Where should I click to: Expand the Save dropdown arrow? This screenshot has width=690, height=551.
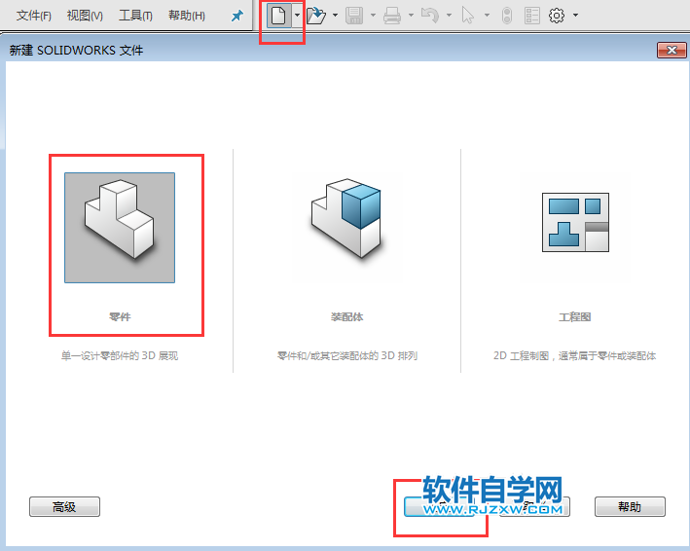[x=373, y=16]
